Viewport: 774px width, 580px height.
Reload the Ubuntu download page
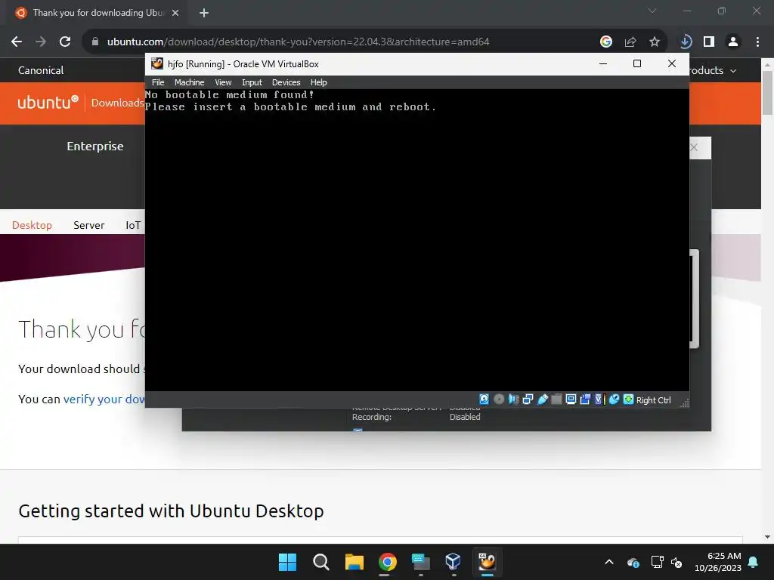[x=65, y=42]
